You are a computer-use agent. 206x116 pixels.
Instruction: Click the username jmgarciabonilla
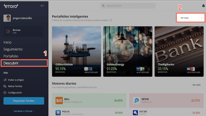22,18
